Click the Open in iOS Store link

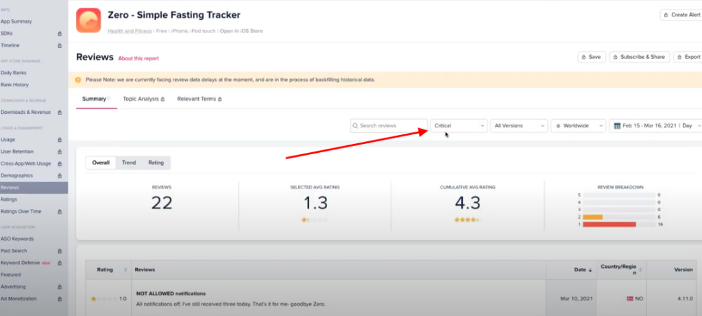click(x=241, y=32)
